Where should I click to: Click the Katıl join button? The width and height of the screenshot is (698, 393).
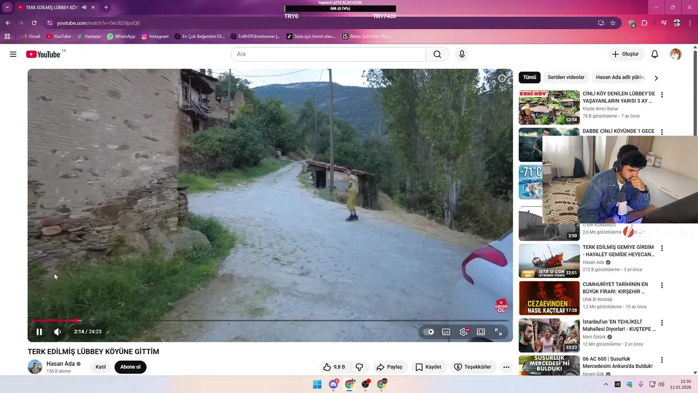[101, 367]
